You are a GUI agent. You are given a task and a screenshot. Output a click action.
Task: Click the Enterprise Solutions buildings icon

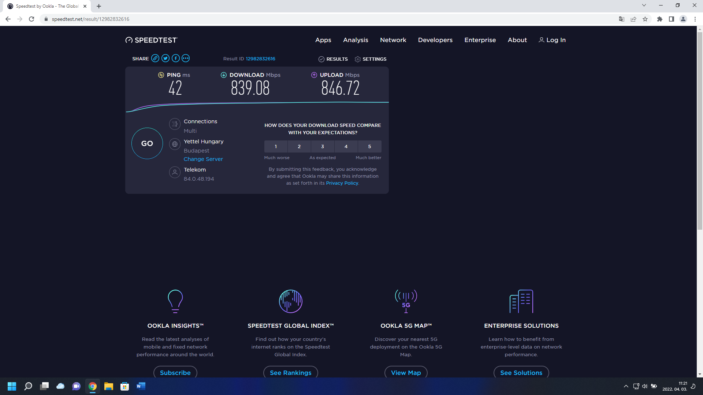pyautogui.click(x=521, y=301)
